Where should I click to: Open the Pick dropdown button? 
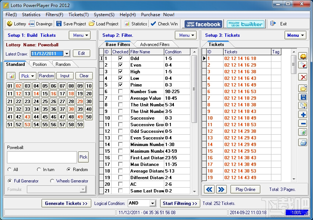[x=28, y=76]
